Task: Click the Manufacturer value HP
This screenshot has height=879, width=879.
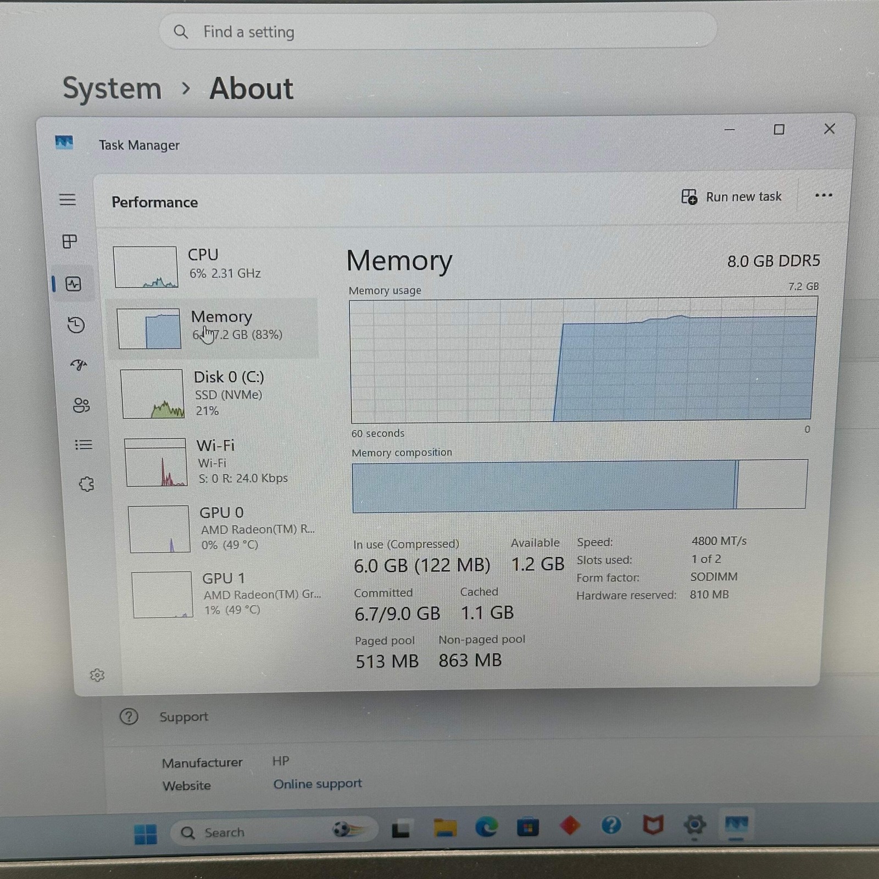Action: coord(281,761)
